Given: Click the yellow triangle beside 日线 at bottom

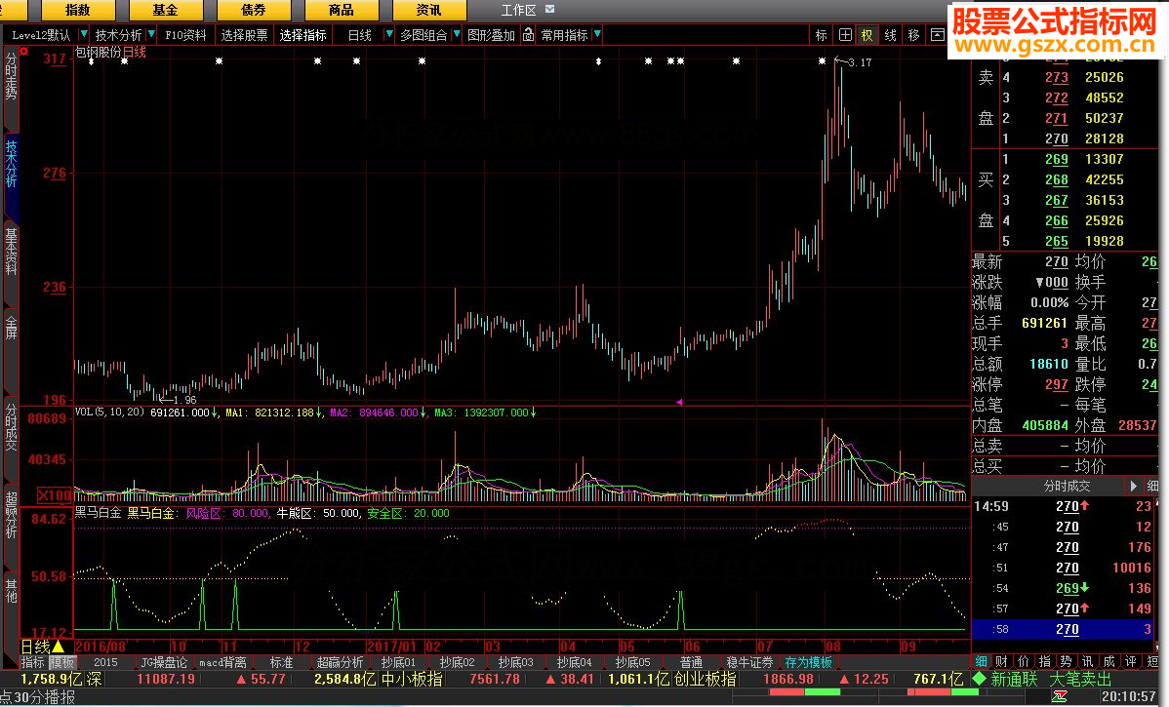Looking at the screenshot, I should 58,647.
